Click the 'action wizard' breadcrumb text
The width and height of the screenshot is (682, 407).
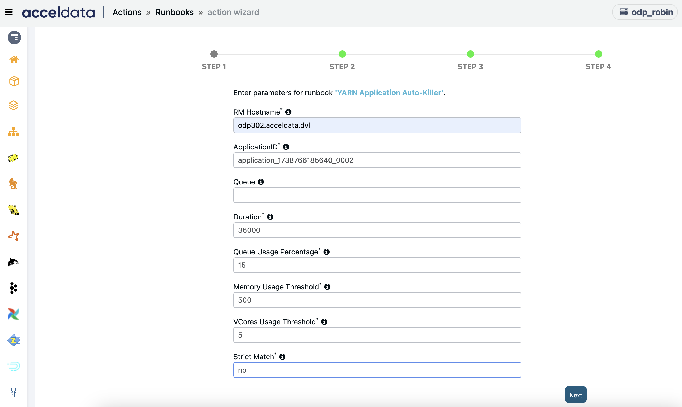[233, 12]
